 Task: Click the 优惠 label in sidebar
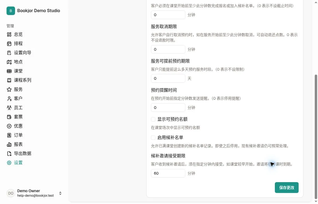[x=18, y=126]
